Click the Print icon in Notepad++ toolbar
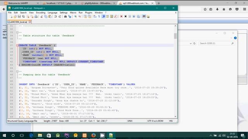 [x=36, y=17]
